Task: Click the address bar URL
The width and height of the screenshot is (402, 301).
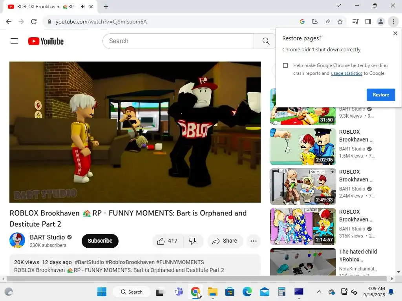Action: click(101, 22)
